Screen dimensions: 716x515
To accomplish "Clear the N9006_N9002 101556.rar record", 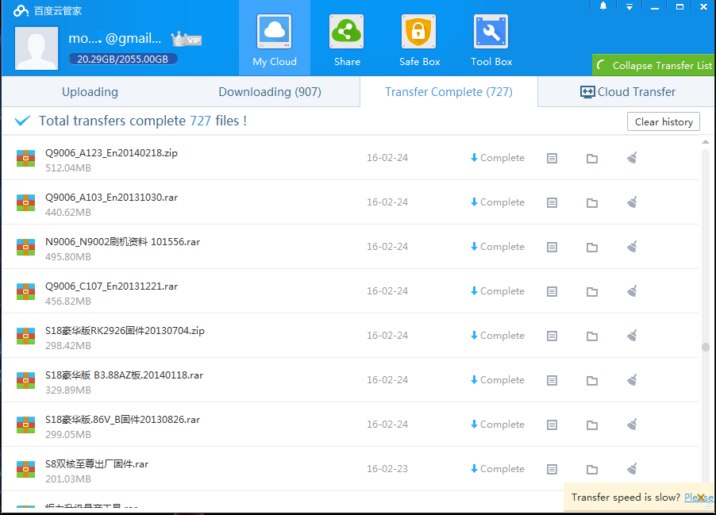I will [x=633, y=247].
